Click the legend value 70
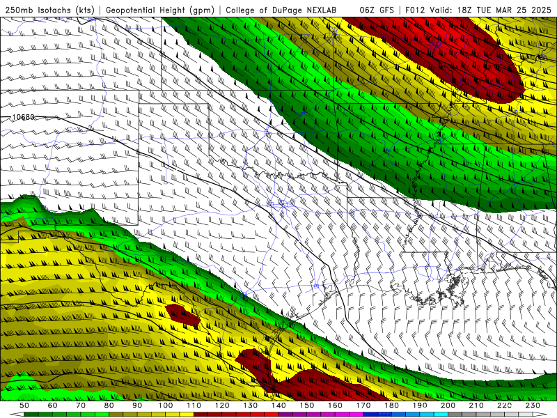Image resolution: width=557 pixels, height=418 pixels. 81,405
